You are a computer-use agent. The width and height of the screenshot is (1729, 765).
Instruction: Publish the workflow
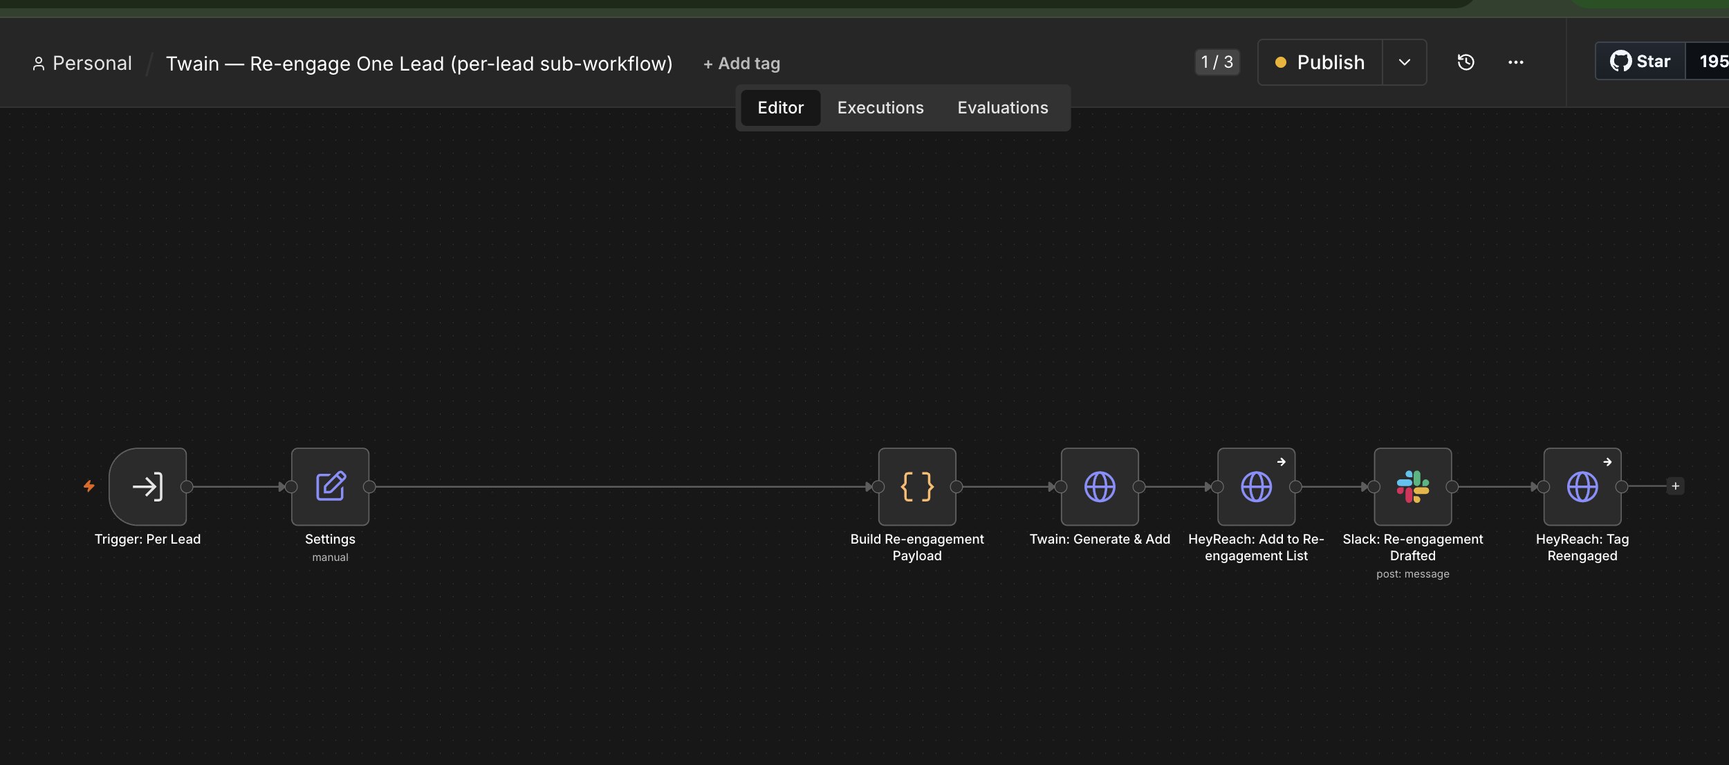tap(1320, 62)
